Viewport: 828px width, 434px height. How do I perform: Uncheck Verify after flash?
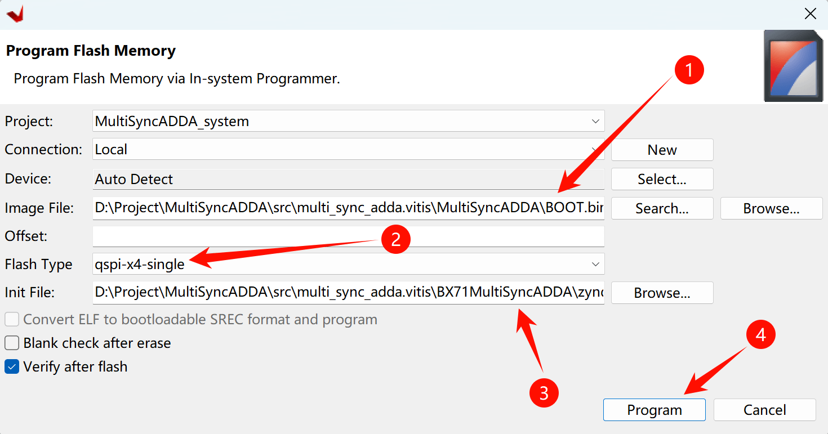[x=12, y=367]
